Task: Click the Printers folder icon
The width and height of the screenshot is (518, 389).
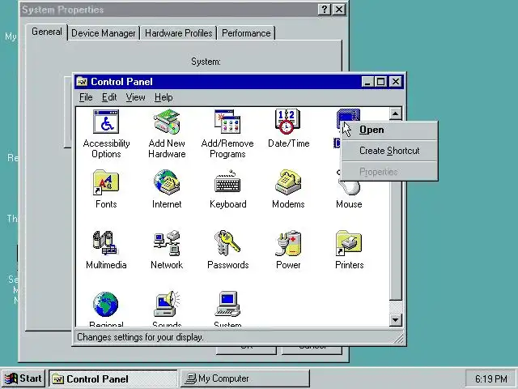Action: (x=349, y=243)
